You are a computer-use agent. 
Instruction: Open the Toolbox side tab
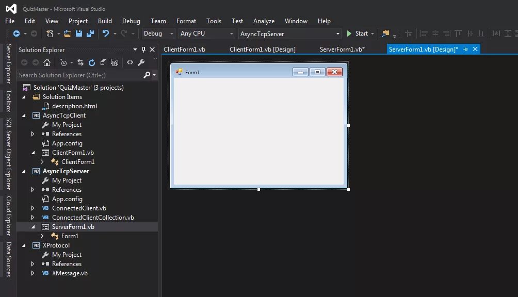pos(9,101)
